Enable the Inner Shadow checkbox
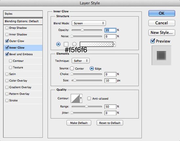 (x=7, y=35)
